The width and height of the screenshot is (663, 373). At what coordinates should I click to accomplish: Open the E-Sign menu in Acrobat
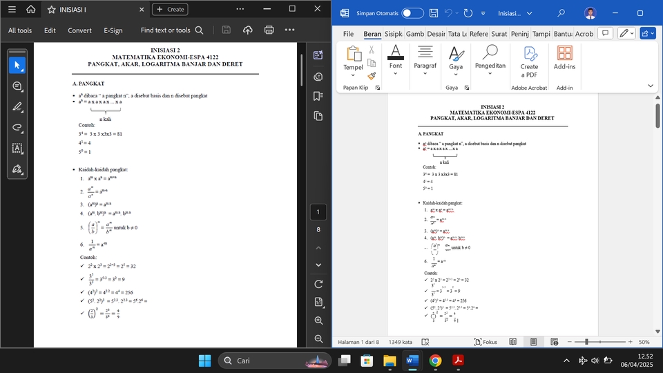click(113, 30)
